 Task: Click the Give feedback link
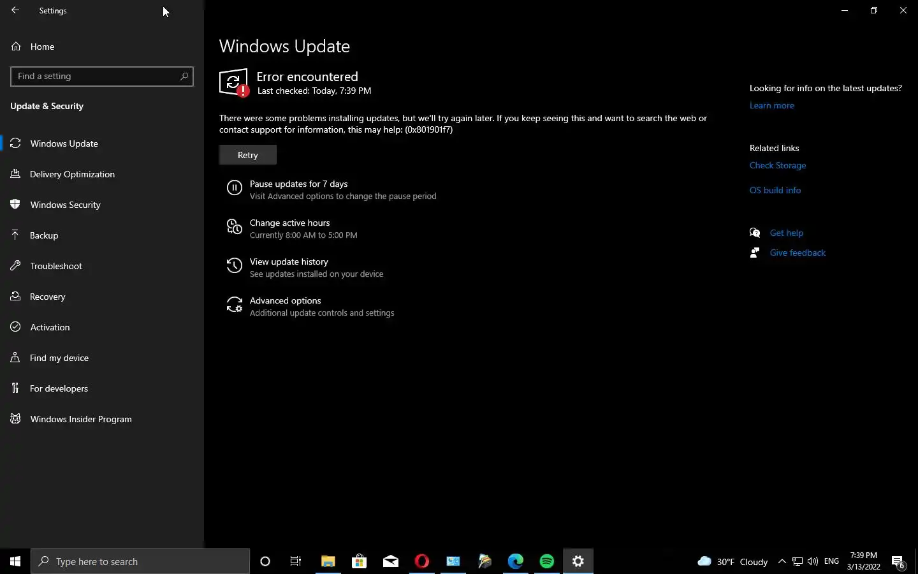click(x=798, y=253)
